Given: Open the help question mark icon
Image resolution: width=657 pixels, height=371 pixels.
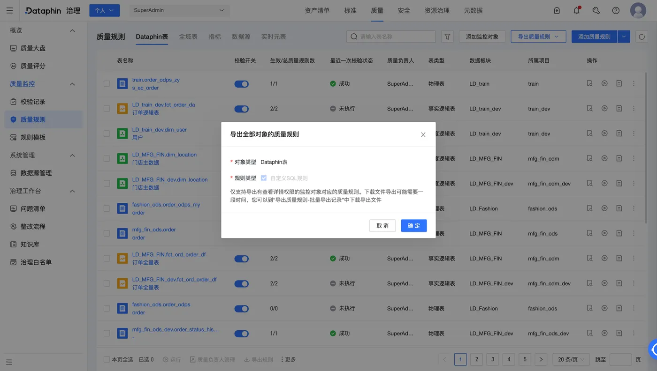Looking at the screenshot, I should pos(616,10).
